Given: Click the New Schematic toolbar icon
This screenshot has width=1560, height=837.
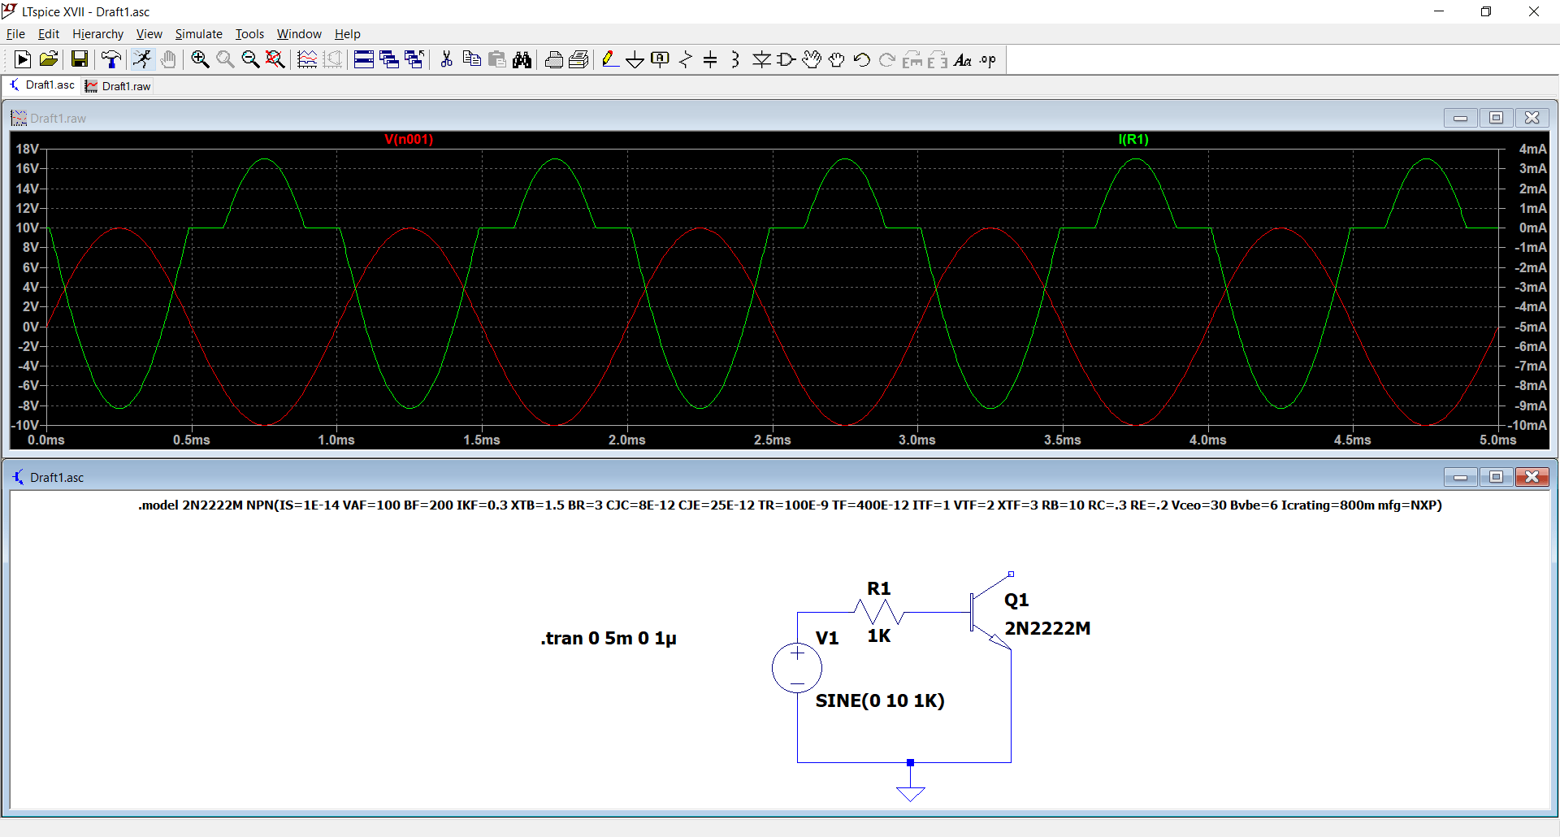Looking at the screenshot, I should coord(23,59).
